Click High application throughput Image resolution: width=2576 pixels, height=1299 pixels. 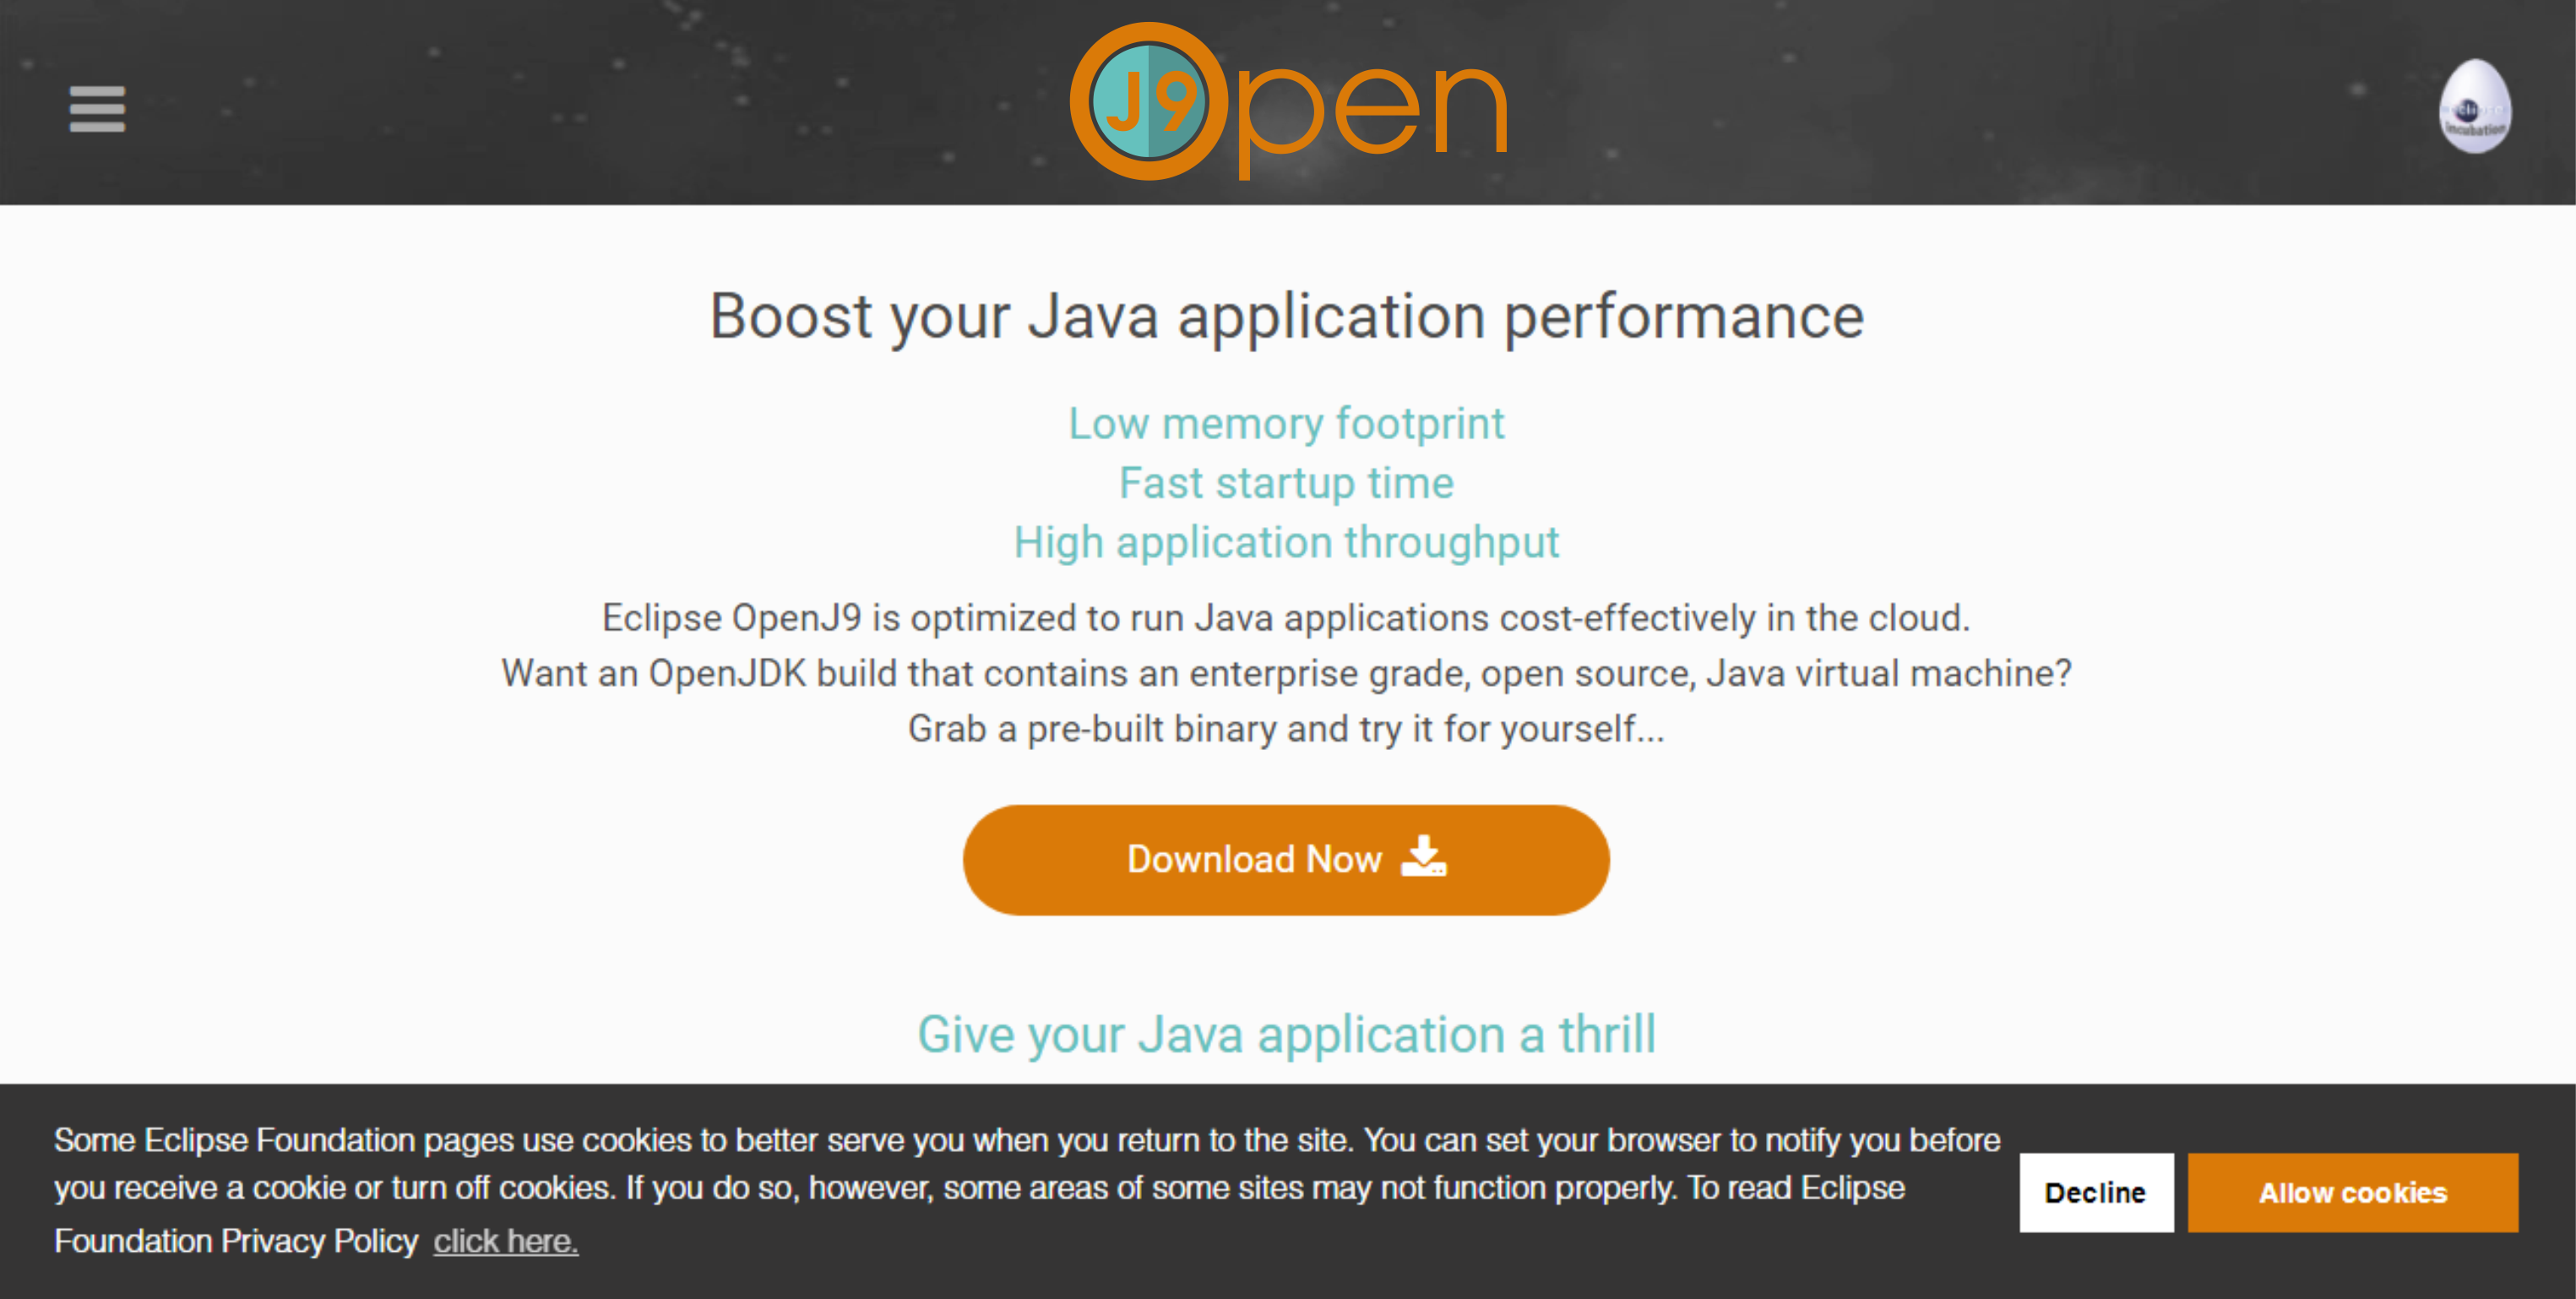1287,542
